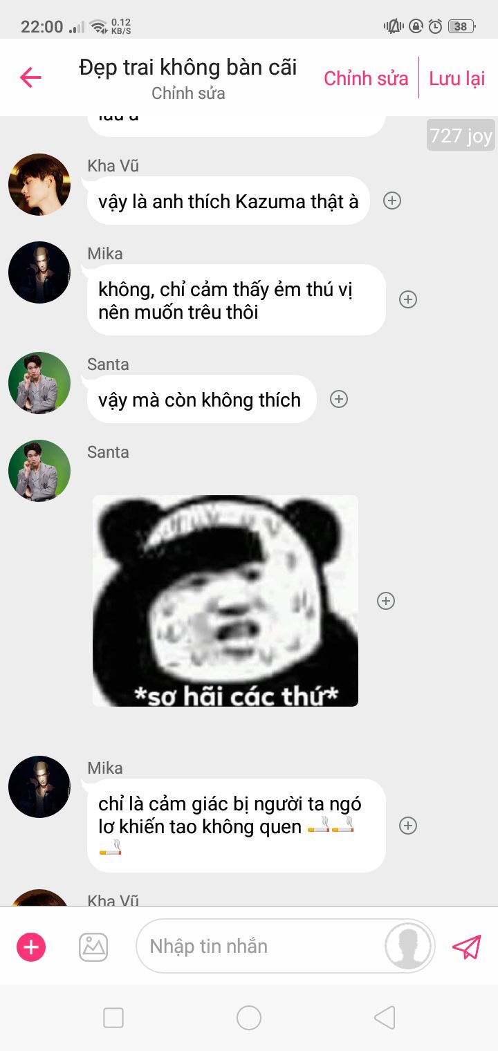Open the image picker icon
This screenshot has width=498, height=1051.
(x=93, y=947)
